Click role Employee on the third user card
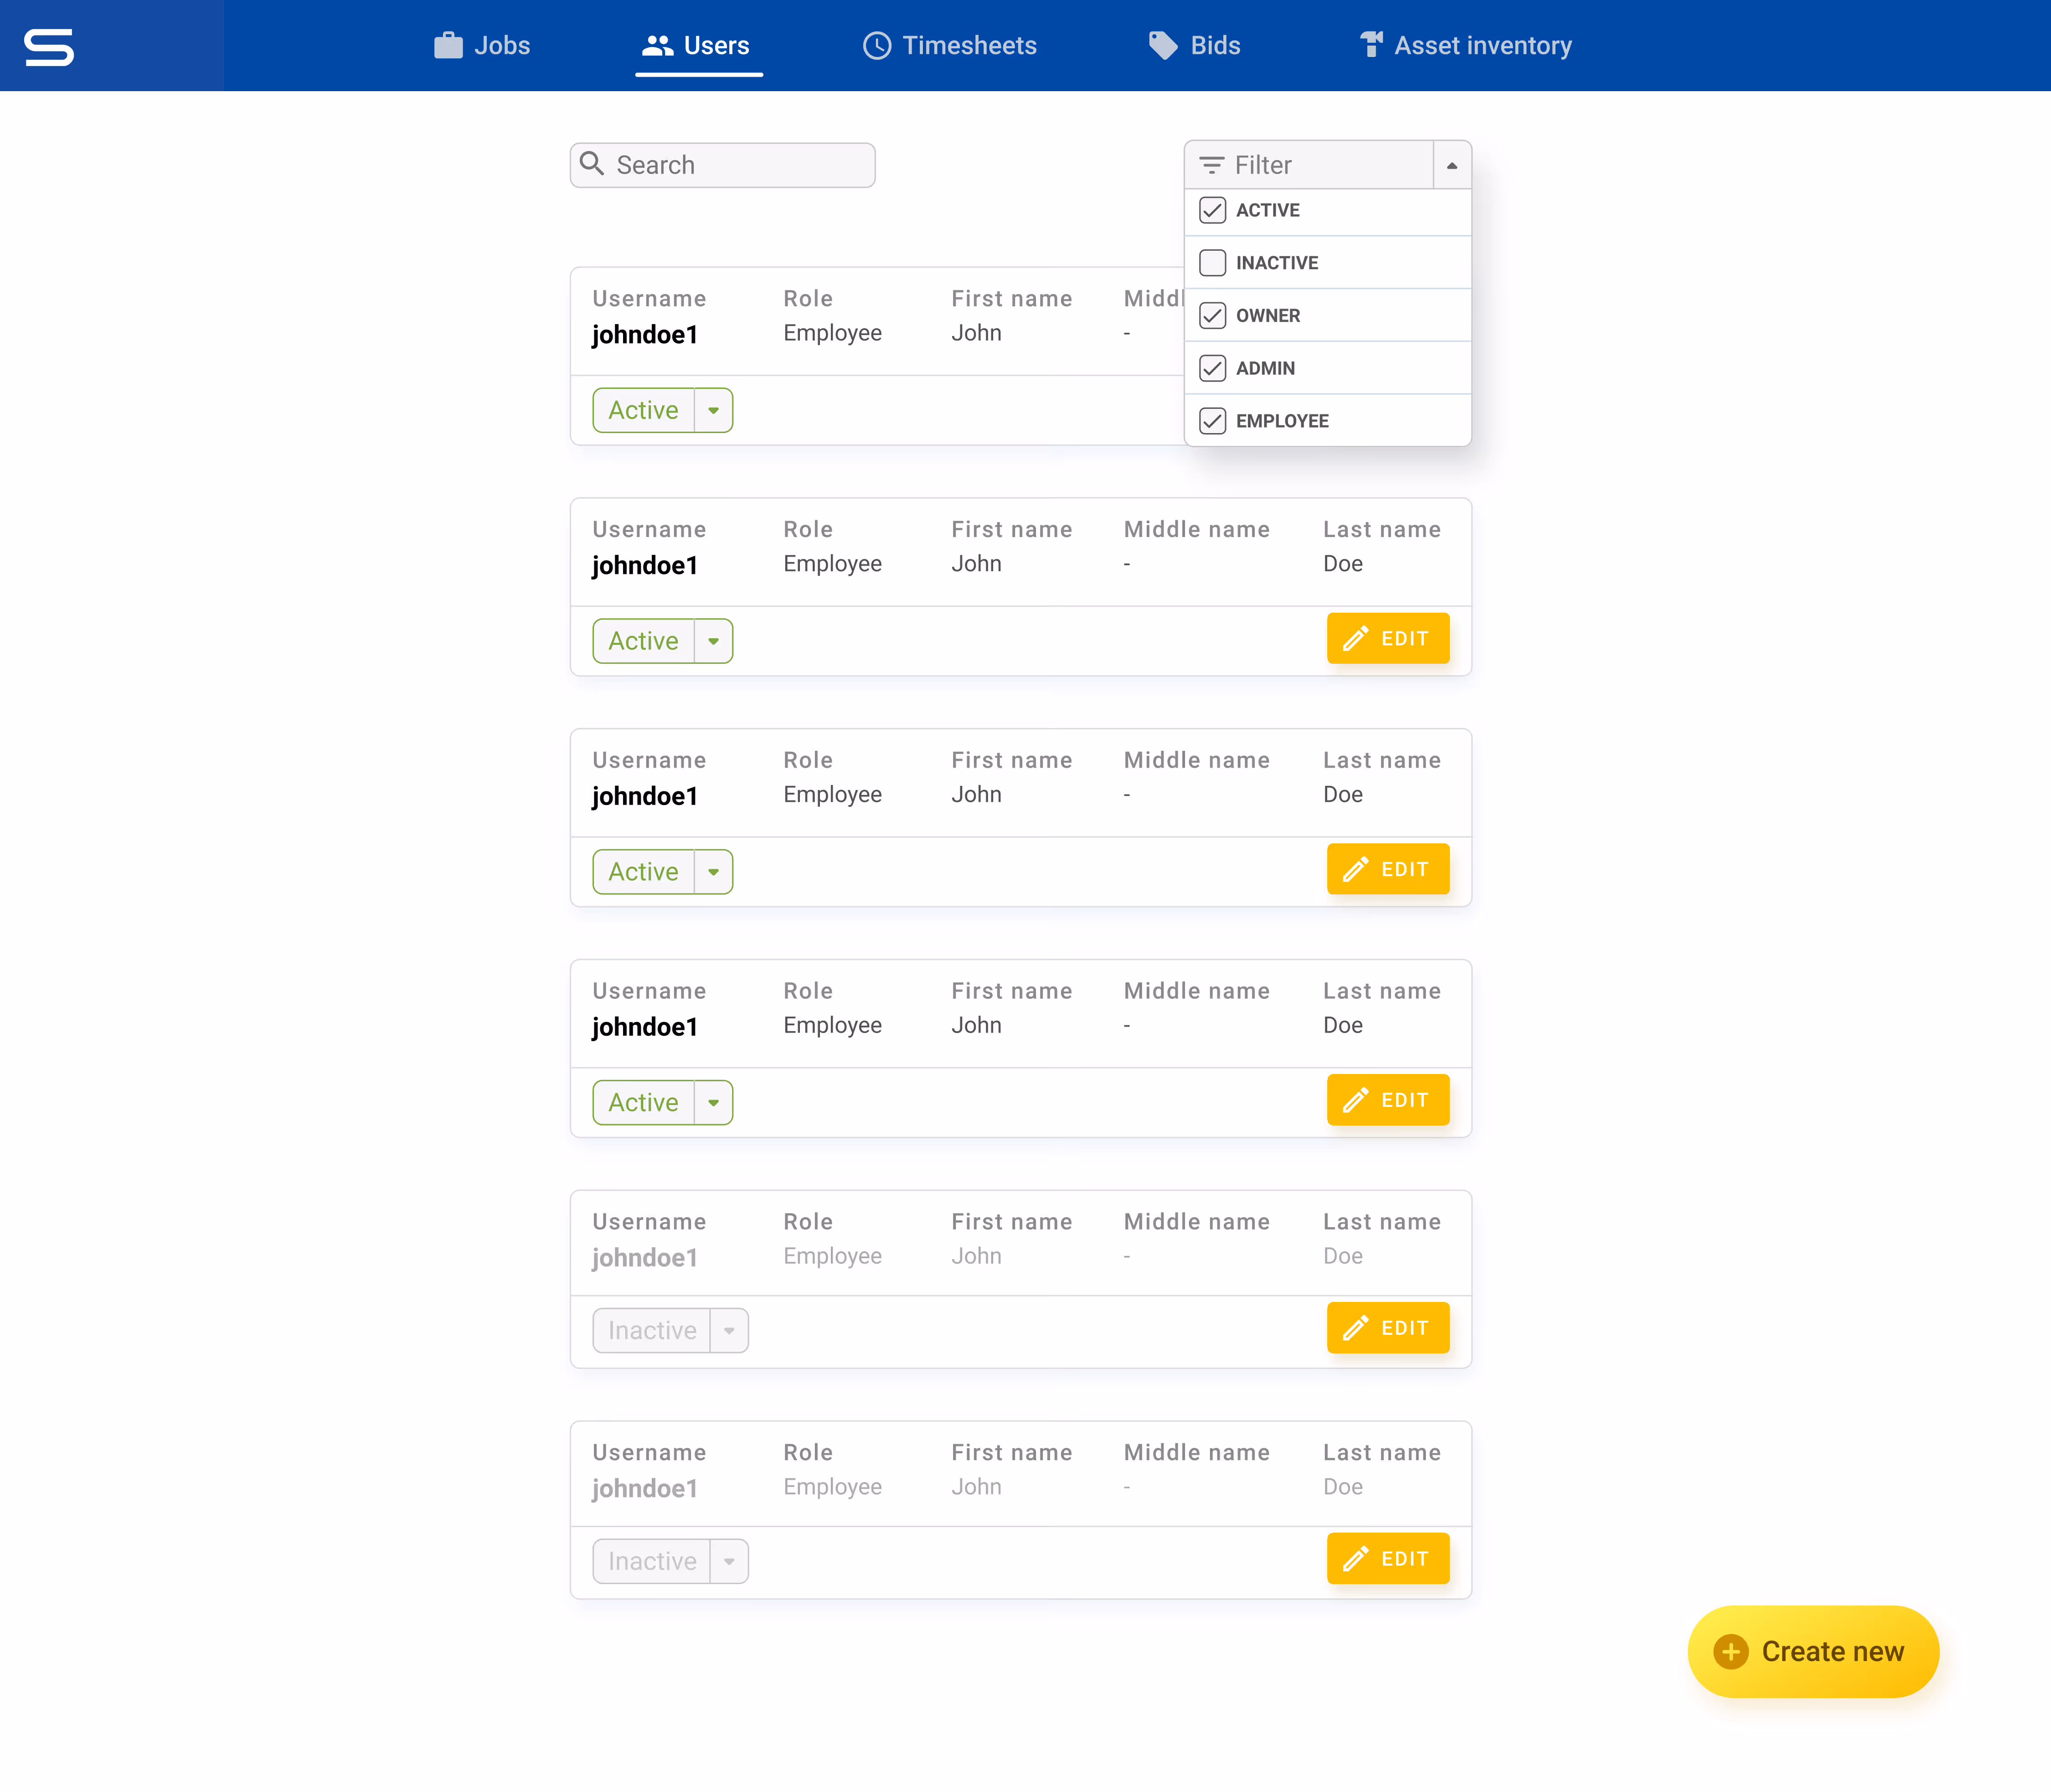Screen dimensions: 2051x1792 (833, 795)
